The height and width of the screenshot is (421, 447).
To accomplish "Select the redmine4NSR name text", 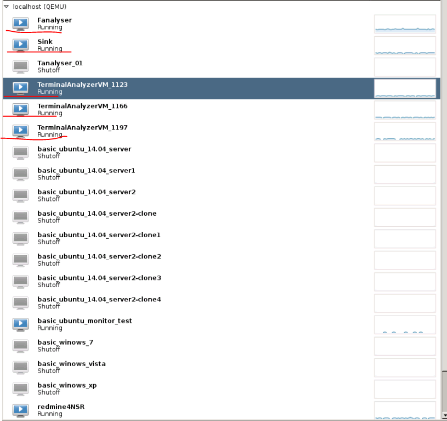I will click(61, 407).
